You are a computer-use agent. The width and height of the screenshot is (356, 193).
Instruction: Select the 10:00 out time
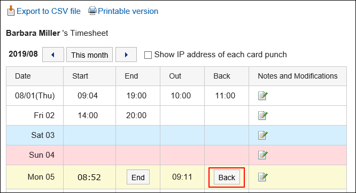click(x=181, y=96)
